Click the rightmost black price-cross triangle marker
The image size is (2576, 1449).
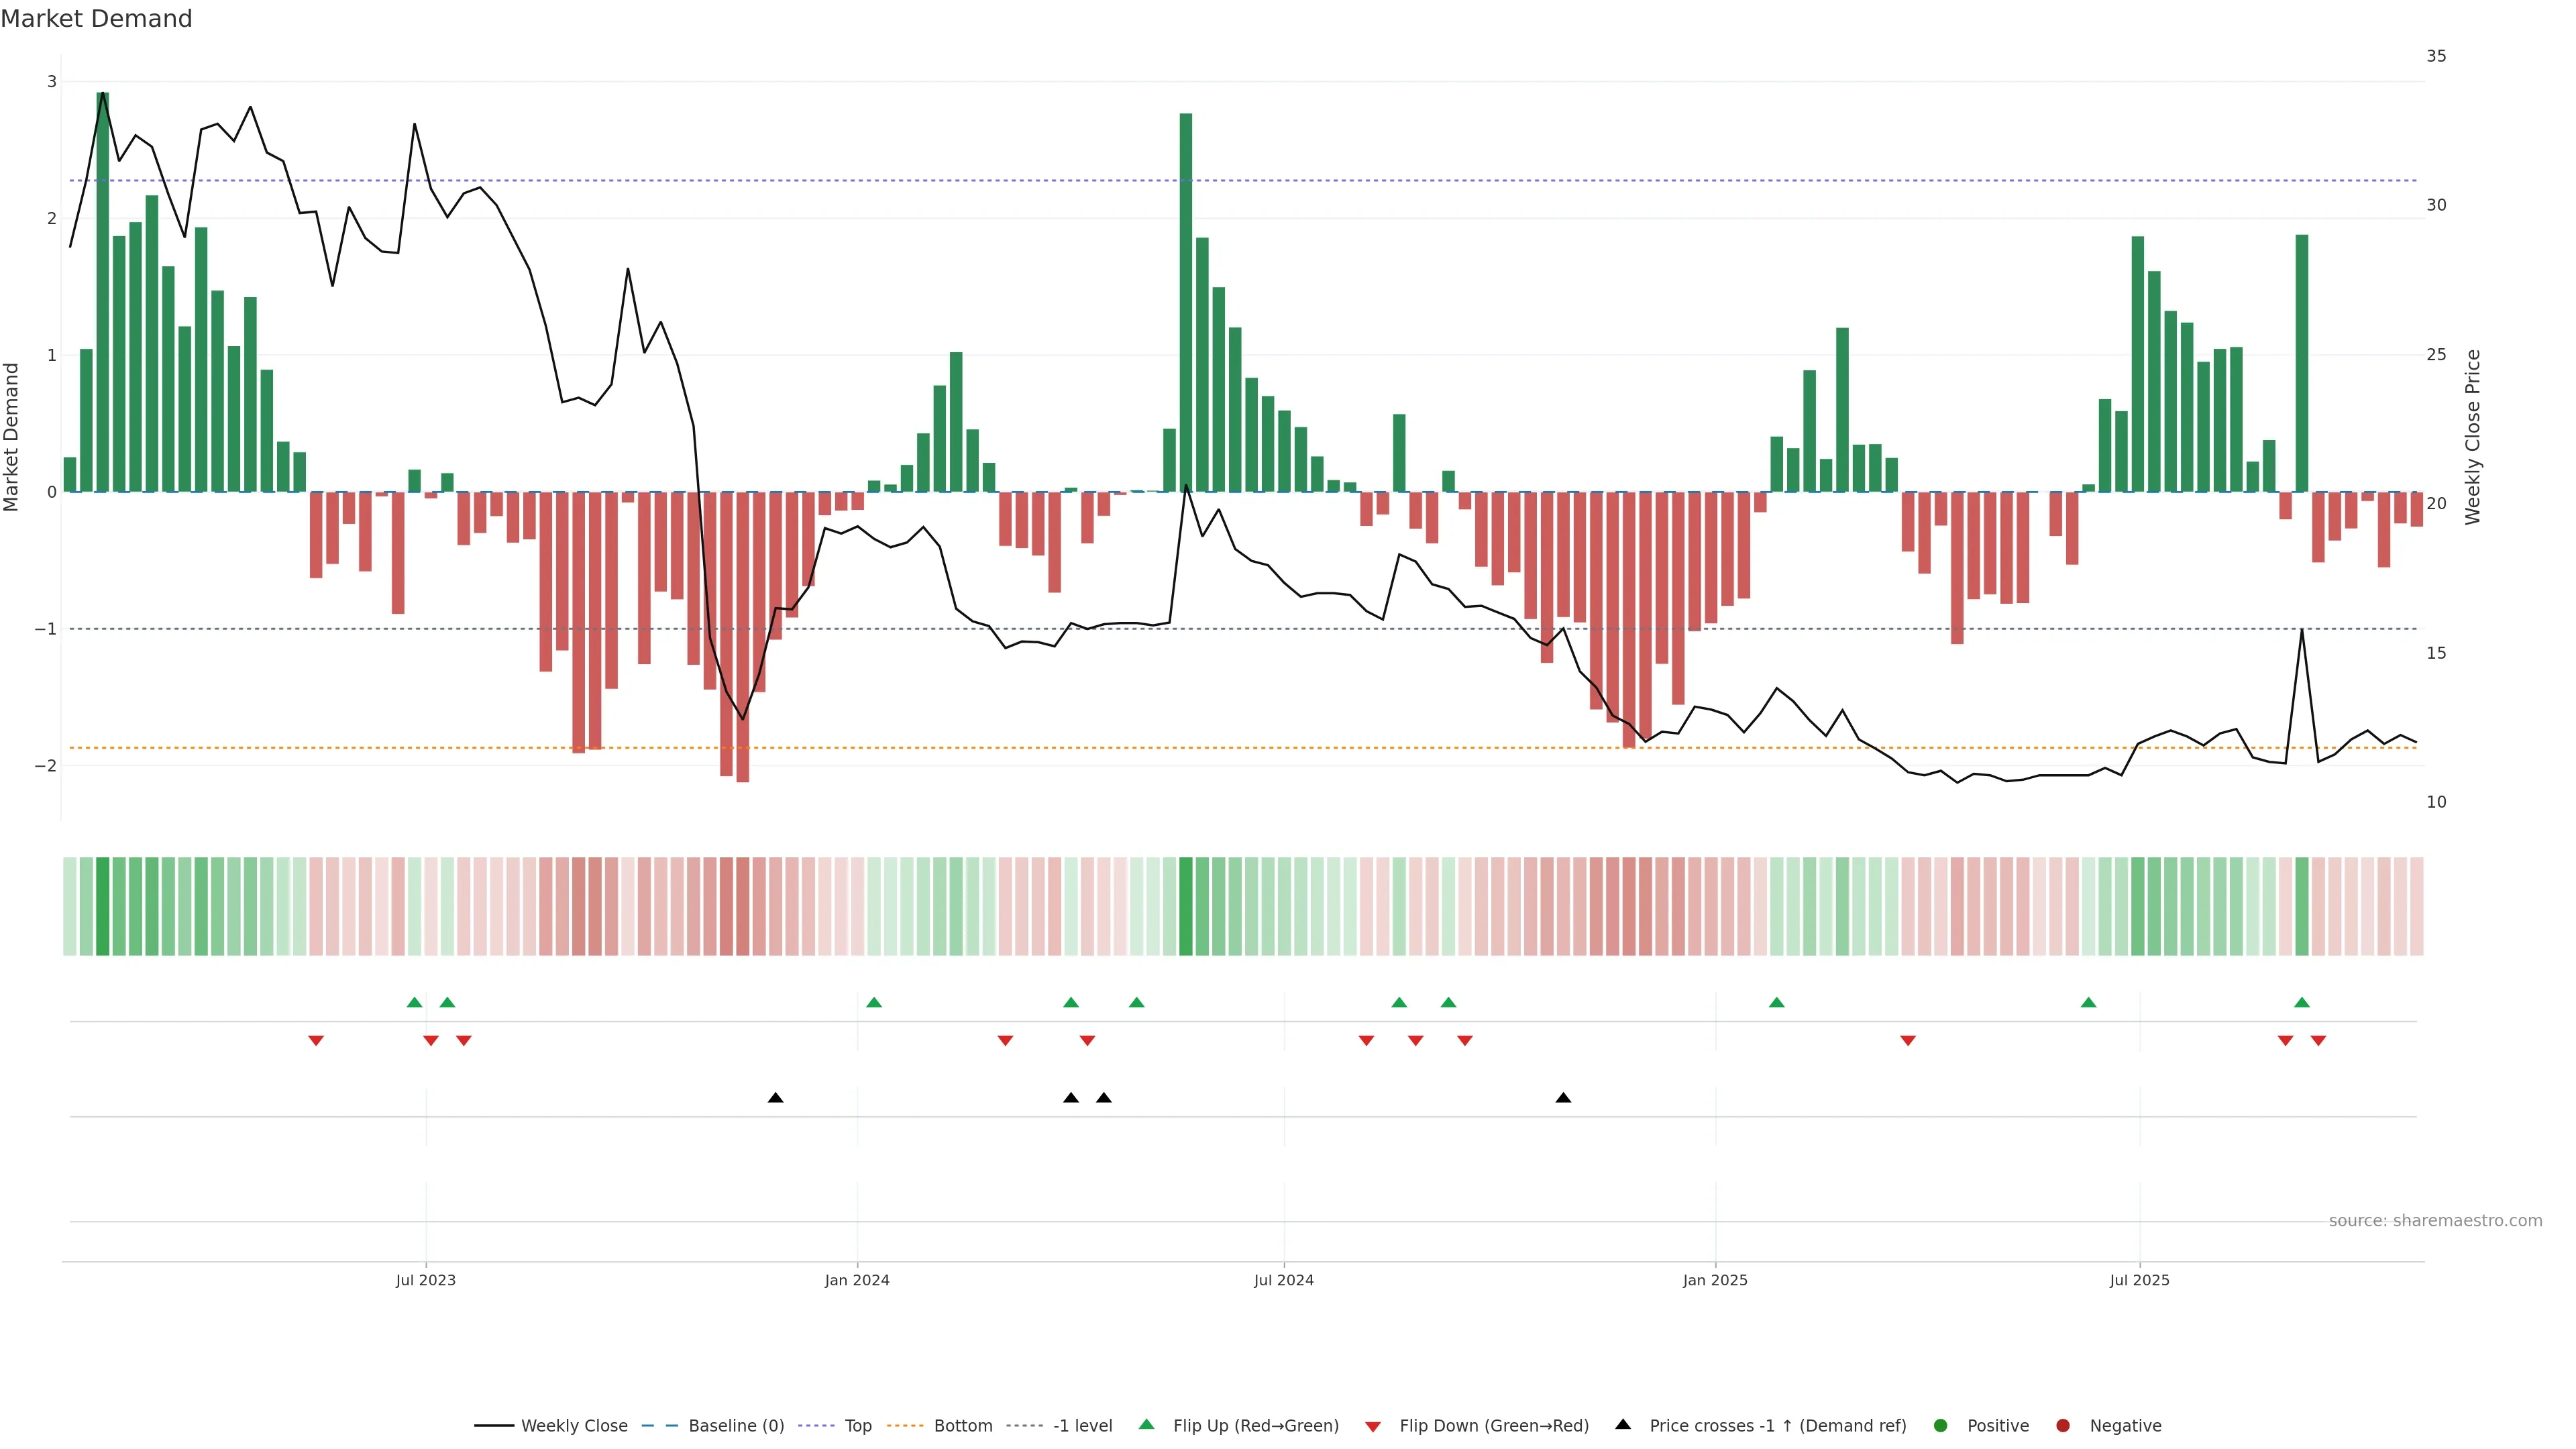[x=1563, y=1098]
